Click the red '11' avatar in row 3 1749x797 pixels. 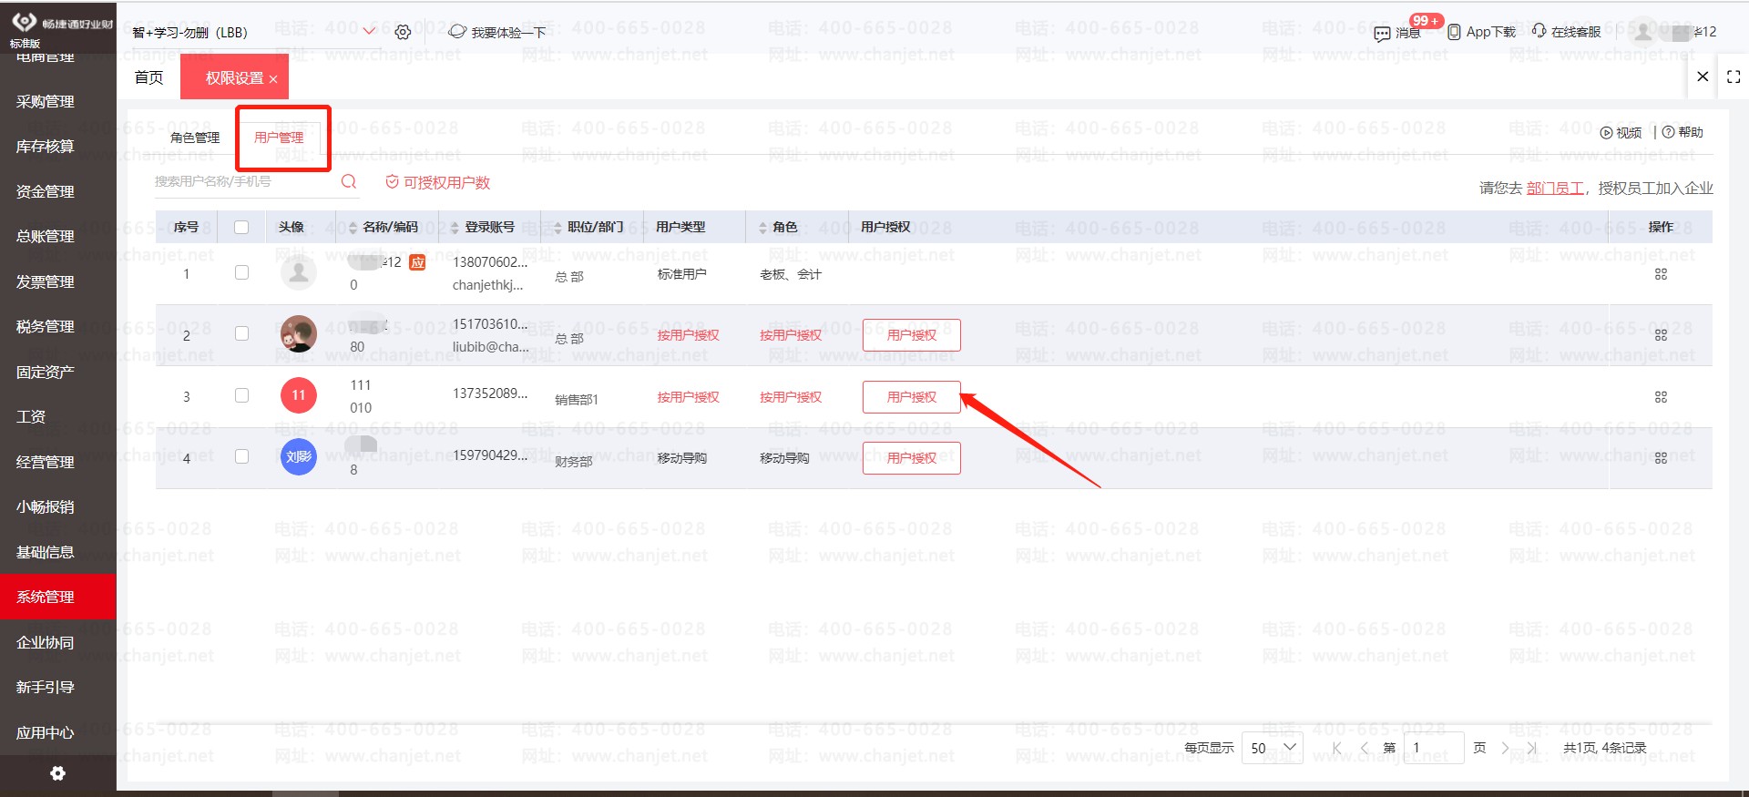(299, 395)
